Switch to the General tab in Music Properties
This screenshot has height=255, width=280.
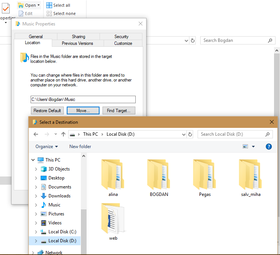coord(36,37)
